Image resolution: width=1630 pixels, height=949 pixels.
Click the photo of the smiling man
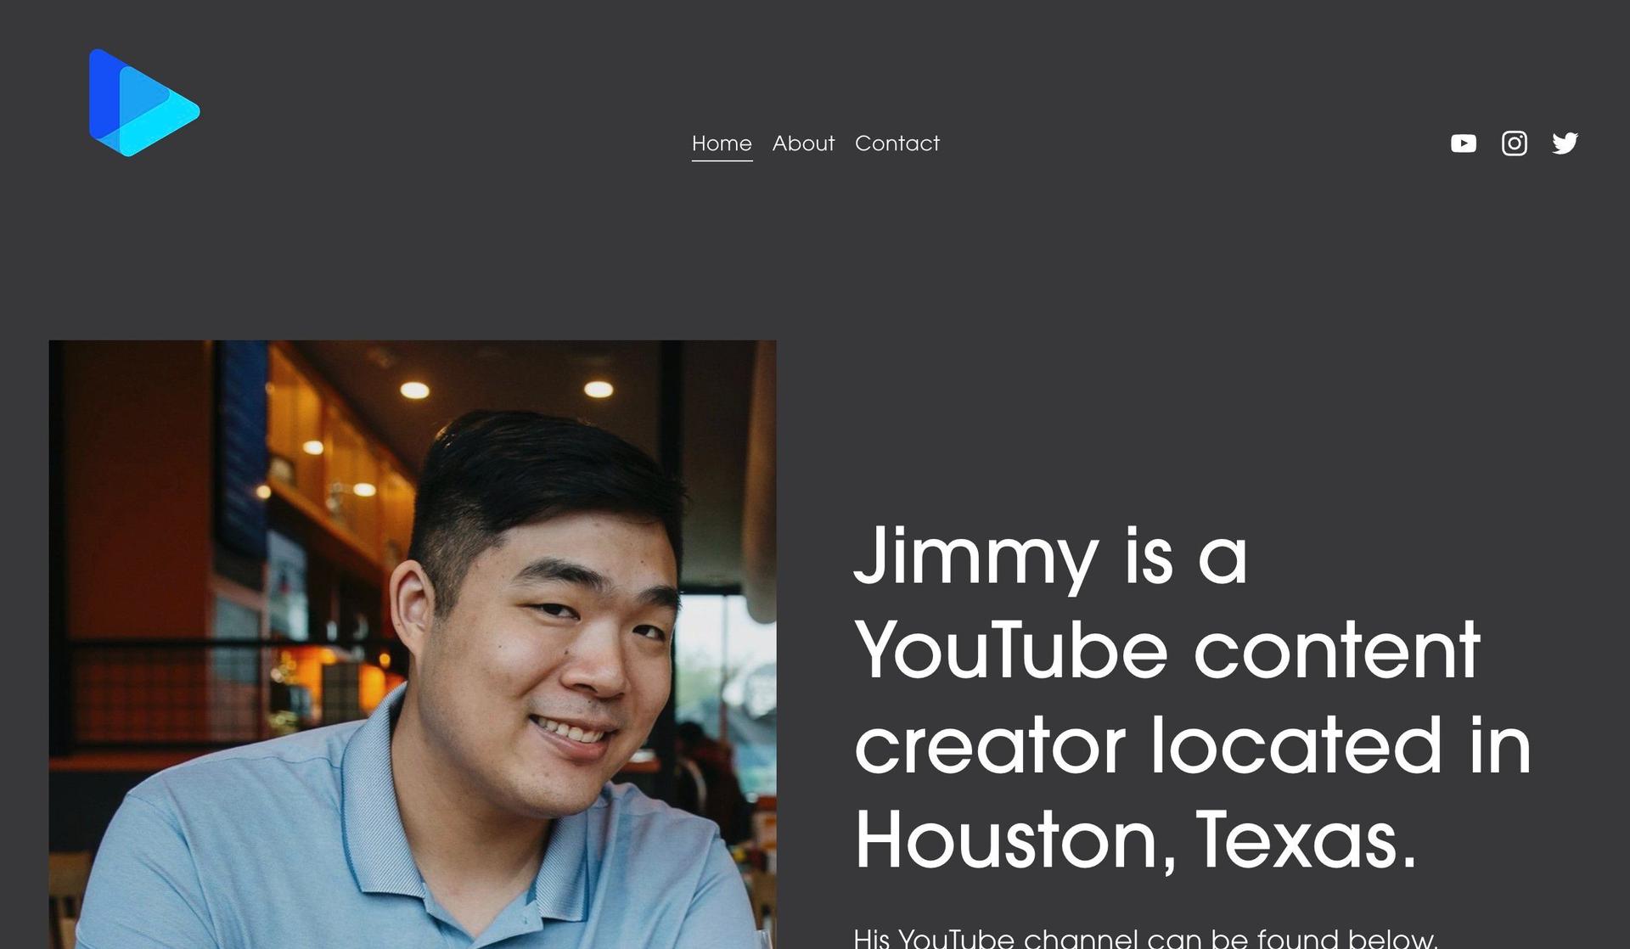click(413, 644)
